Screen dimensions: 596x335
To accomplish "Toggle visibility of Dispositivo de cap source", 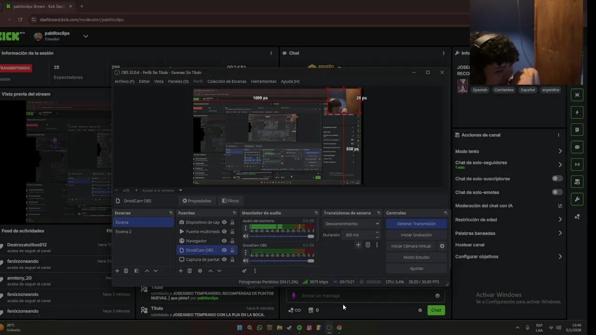I will 224,222.
